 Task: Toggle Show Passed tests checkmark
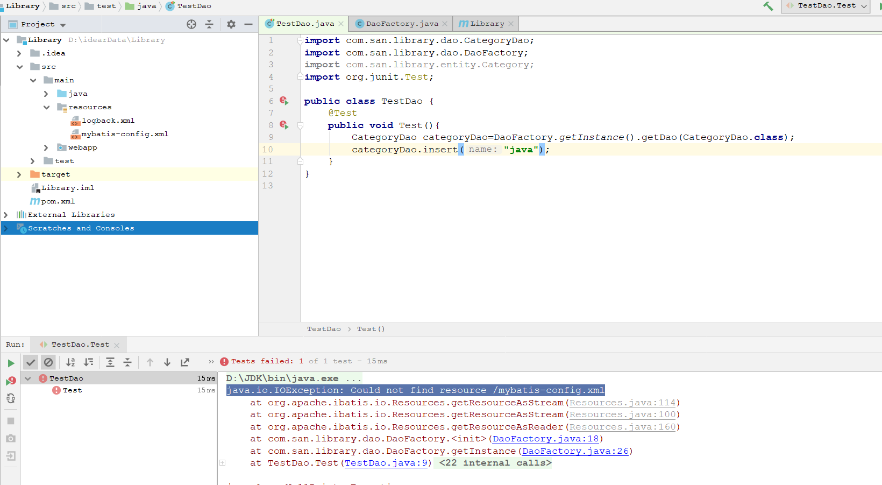click(31, 362)
